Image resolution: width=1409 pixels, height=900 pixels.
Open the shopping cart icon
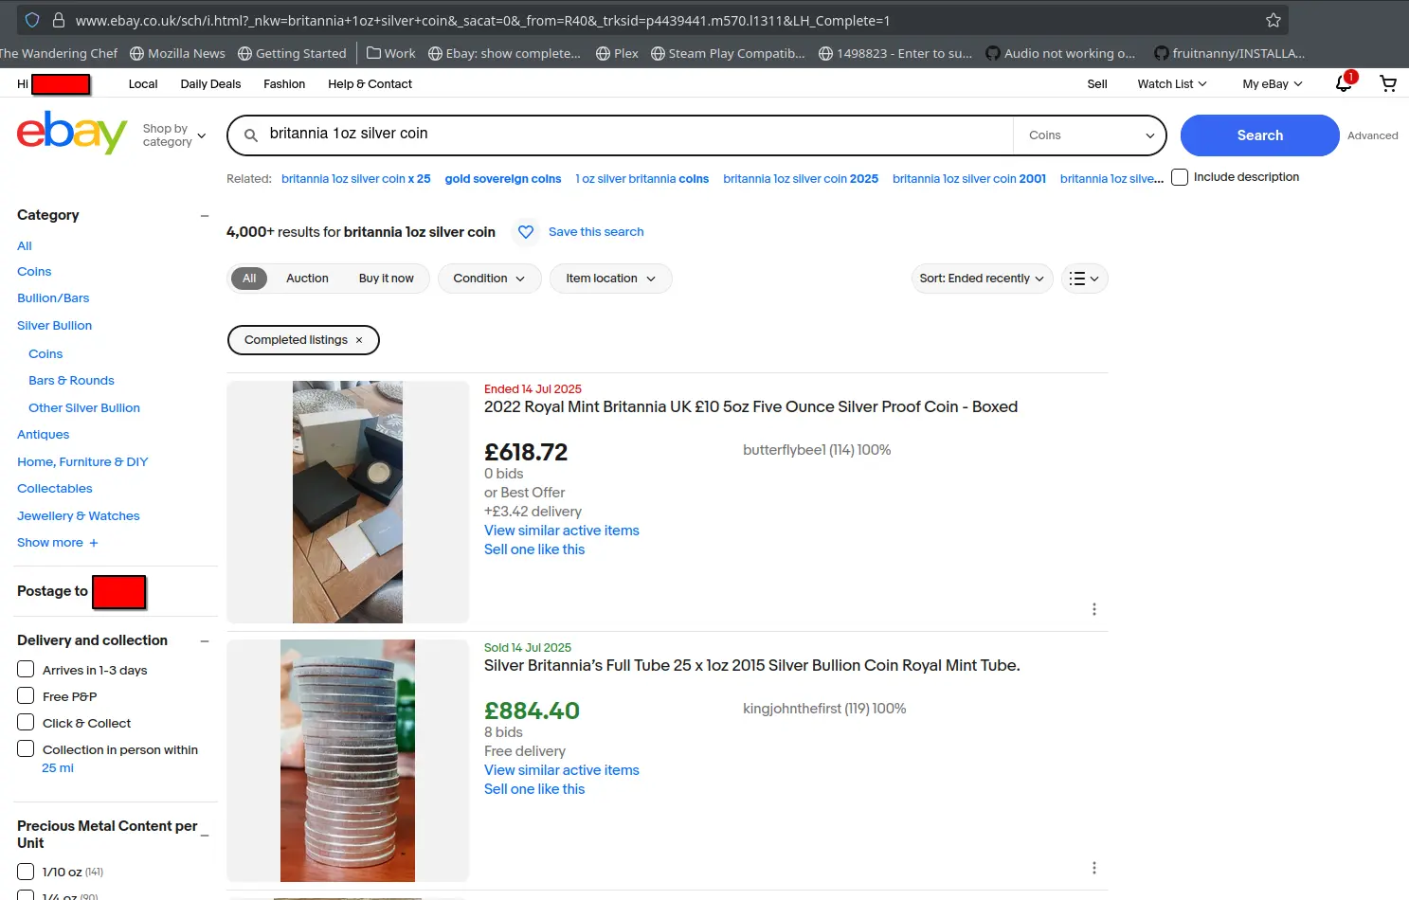coord(1388,83)
